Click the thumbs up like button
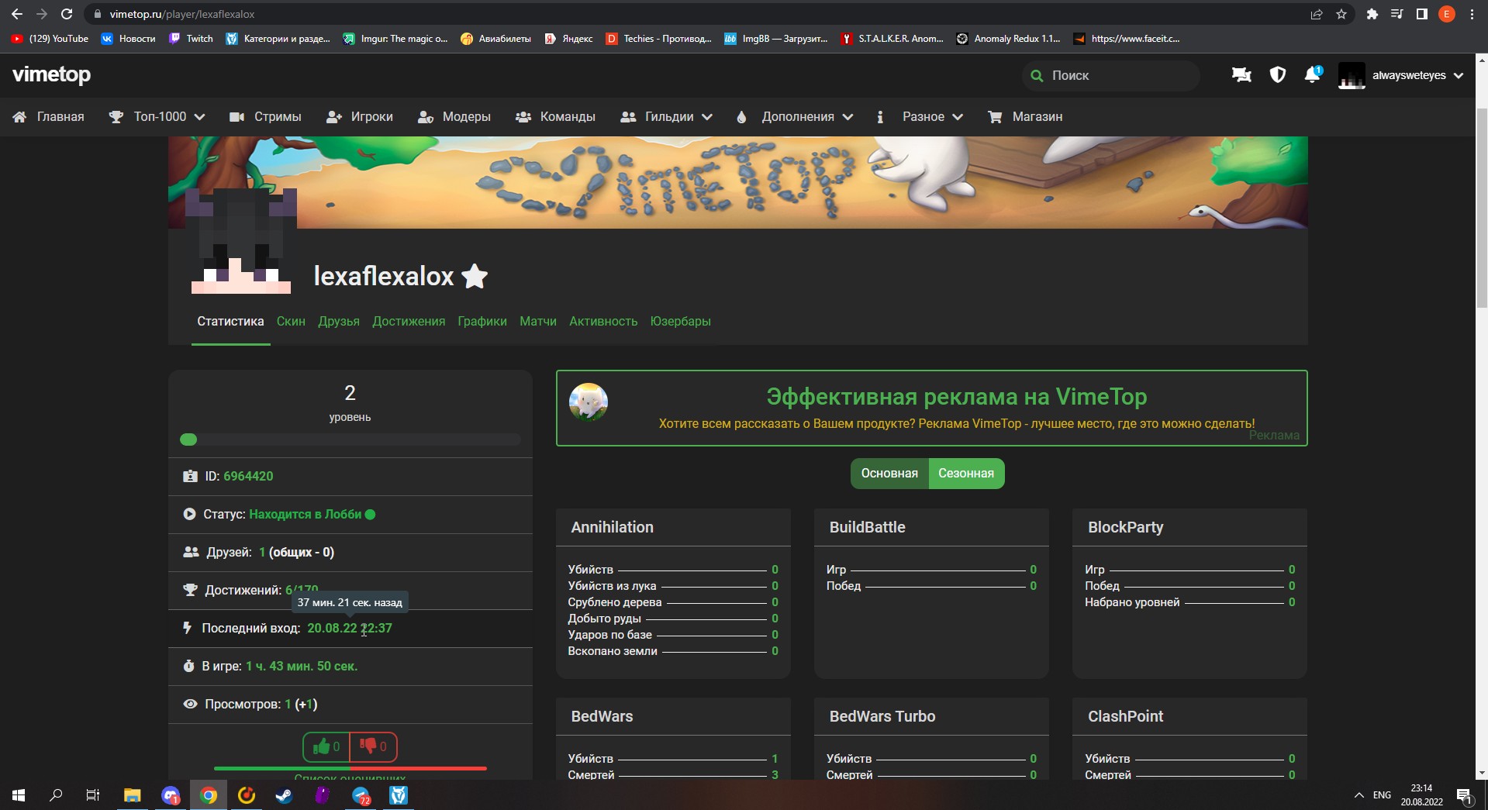Image resolution: width=1488 pixels, height=810 pixels. 326,746
